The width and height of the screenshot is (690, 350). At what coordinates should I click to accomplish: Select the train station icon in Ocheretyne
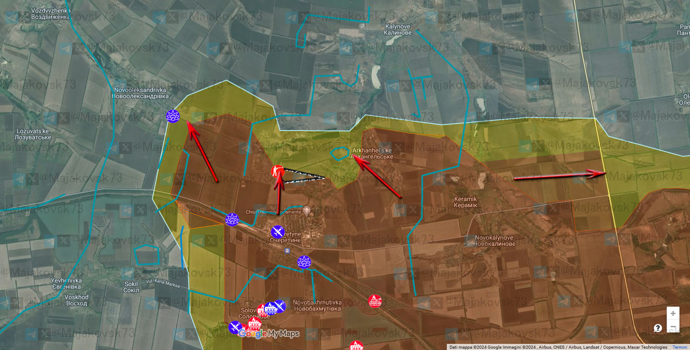coord(287,251)
